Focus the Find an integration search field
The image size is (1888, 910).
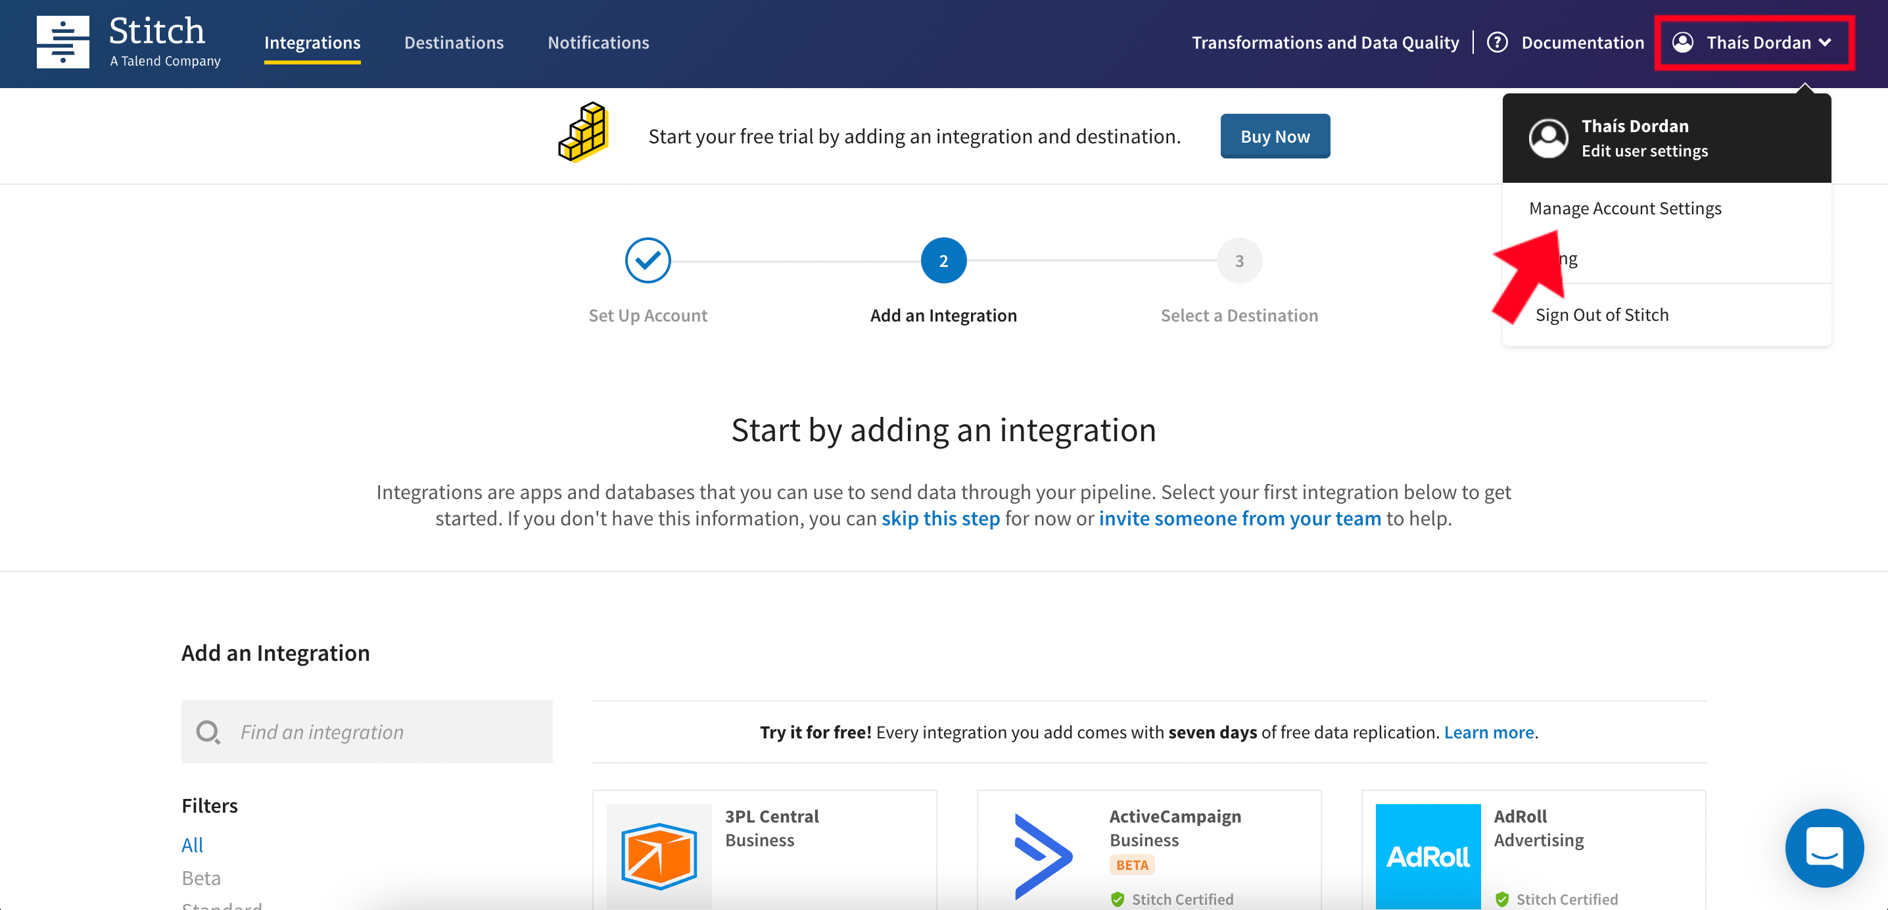(389, 731)
